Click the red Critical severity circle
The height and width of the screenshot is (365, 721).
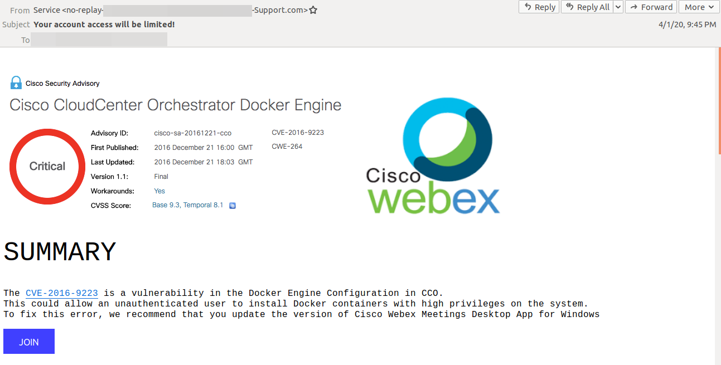(47, 166)
